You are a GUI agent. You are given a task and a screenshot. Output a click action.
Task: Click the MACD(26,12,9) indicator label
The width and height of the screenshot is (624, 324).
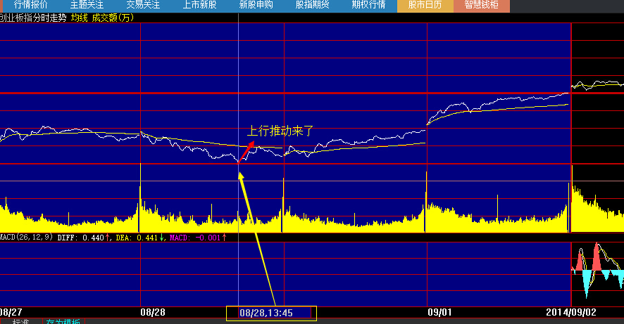(x=26, y=238)
